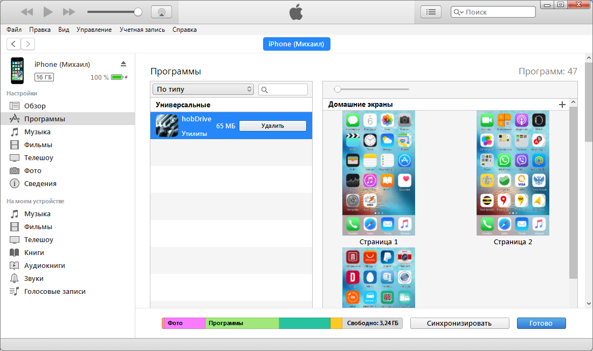This screenshot has height=351, width=593.
Task: Start playback with the play button
Action: (48, 12)
